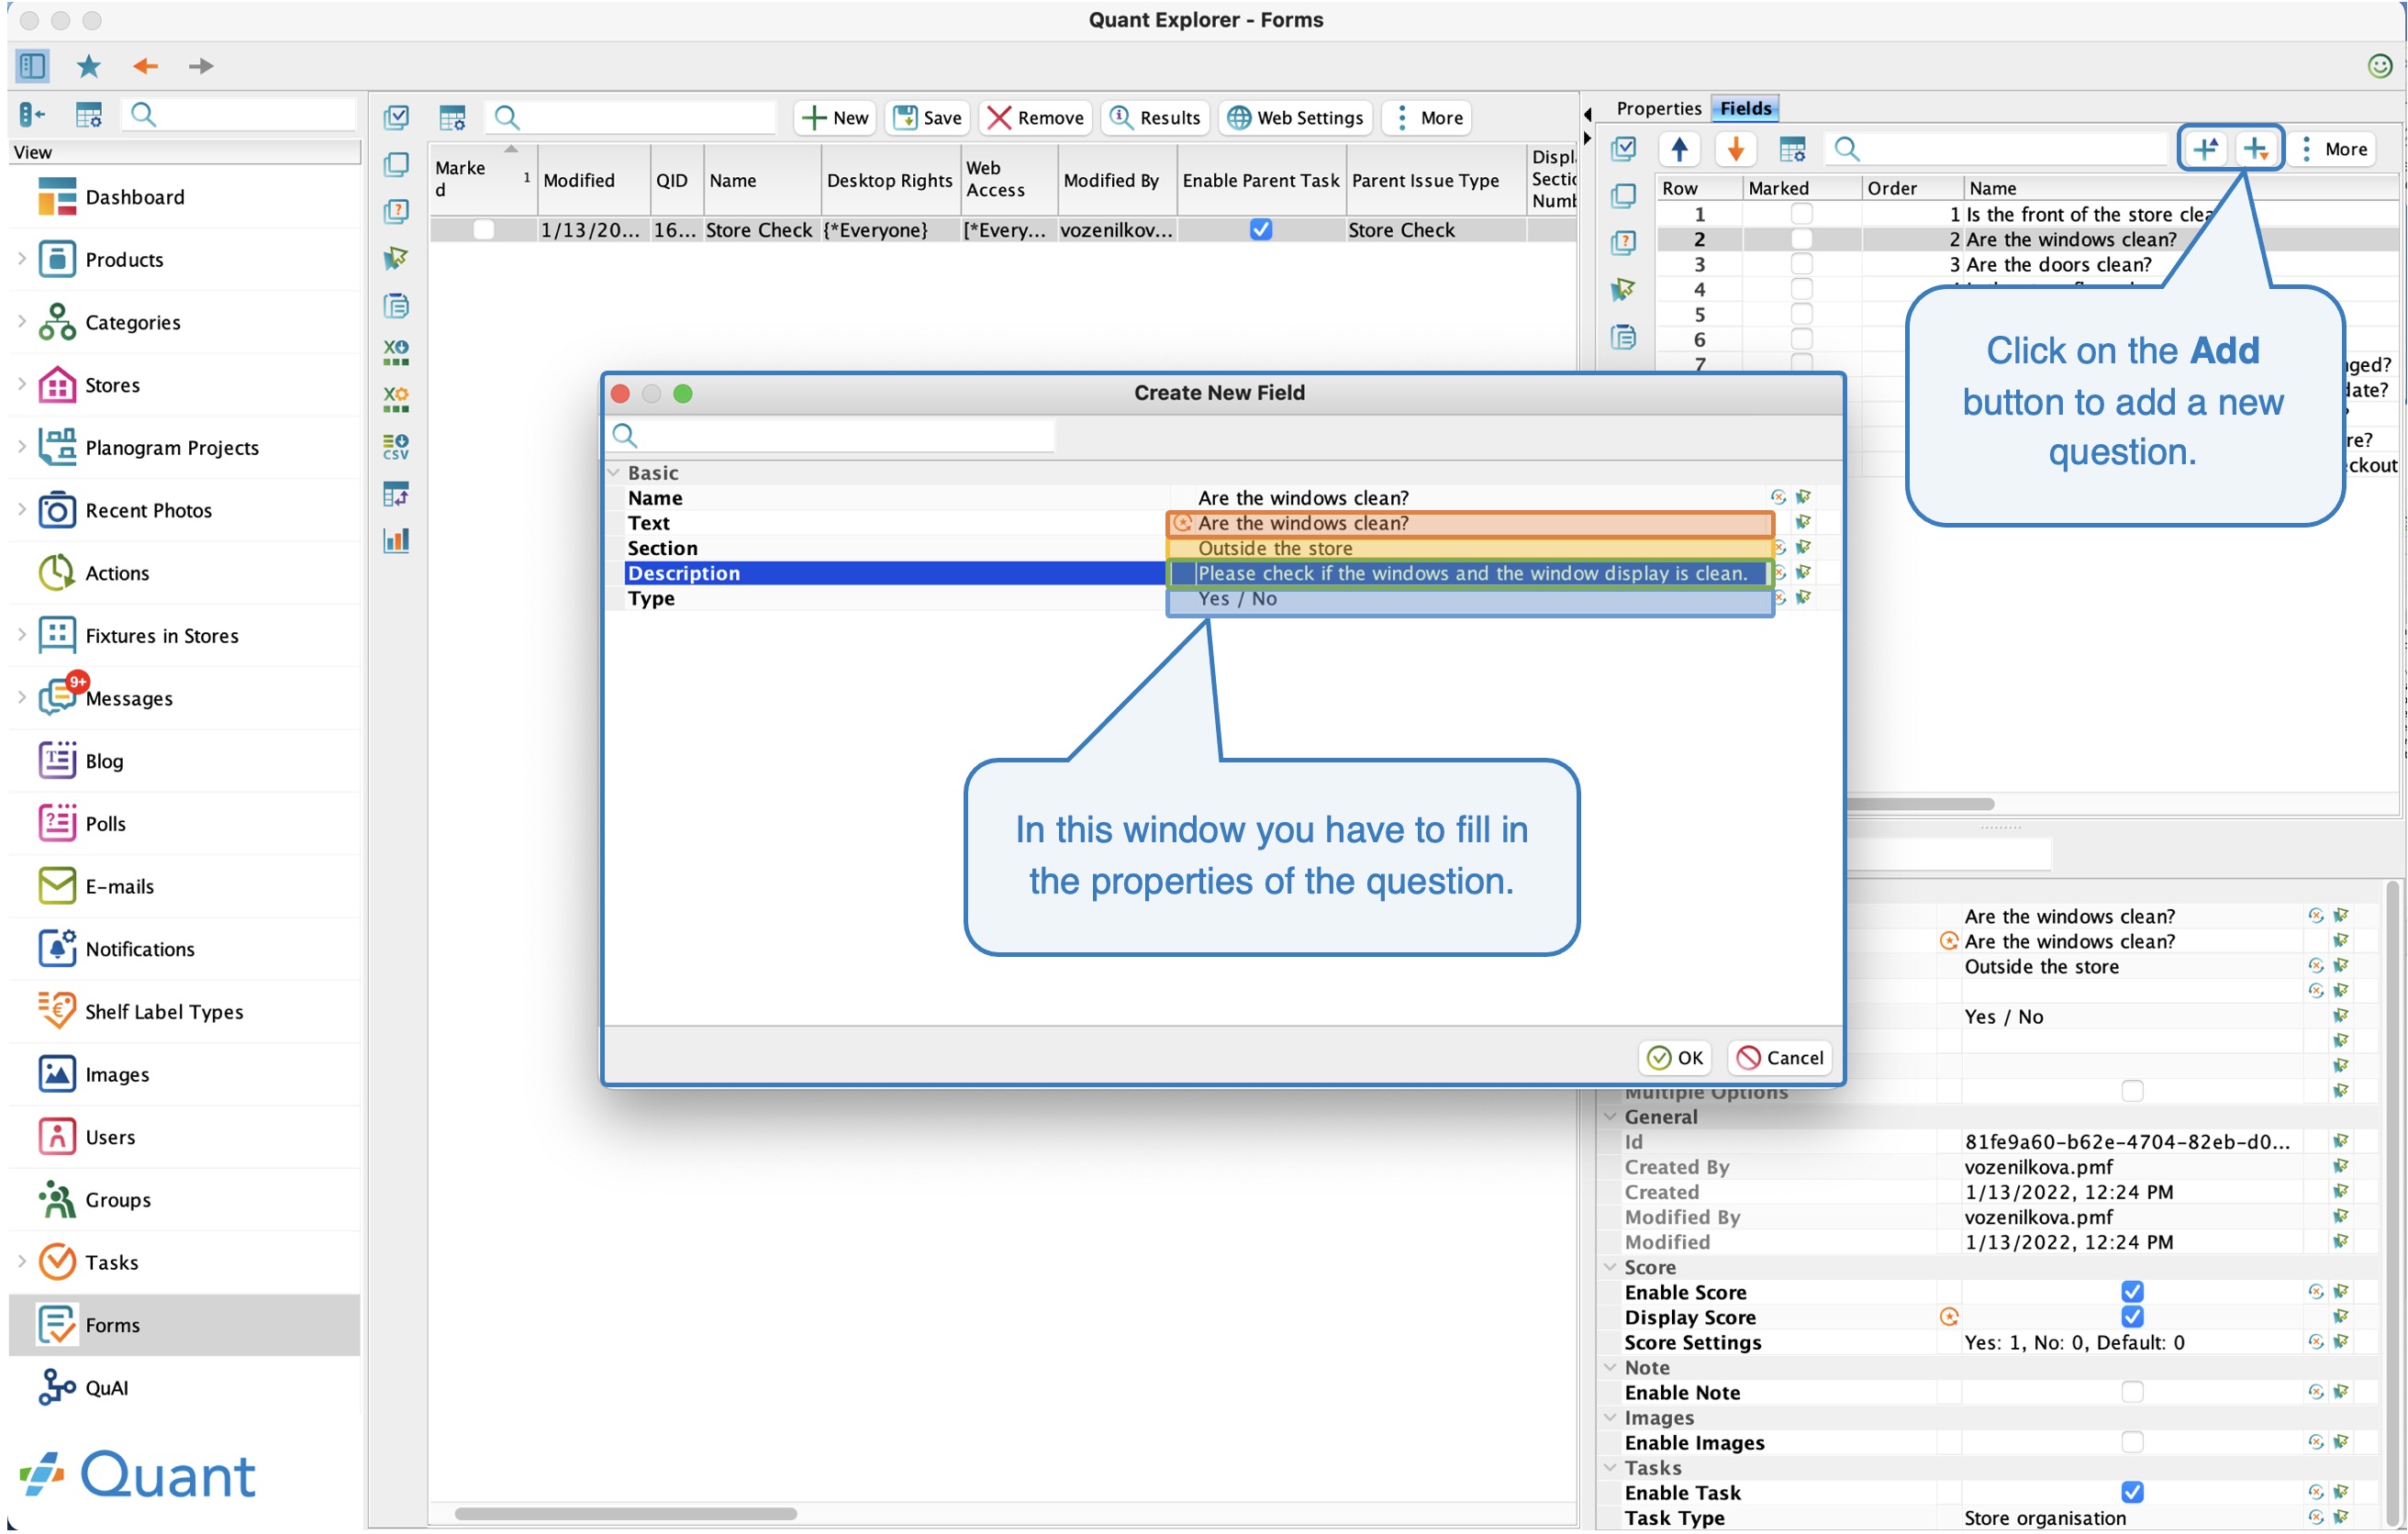The height and width of the screenshot is (1534, 2408).
Task: Move field up with blue arrow
Action: 1680,149
